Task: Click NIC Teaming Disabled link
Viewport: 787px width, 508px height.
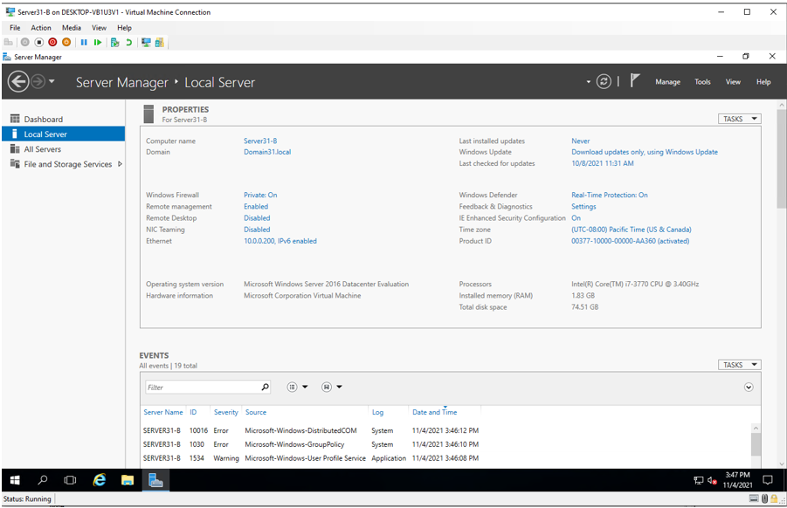Action: 257,230
